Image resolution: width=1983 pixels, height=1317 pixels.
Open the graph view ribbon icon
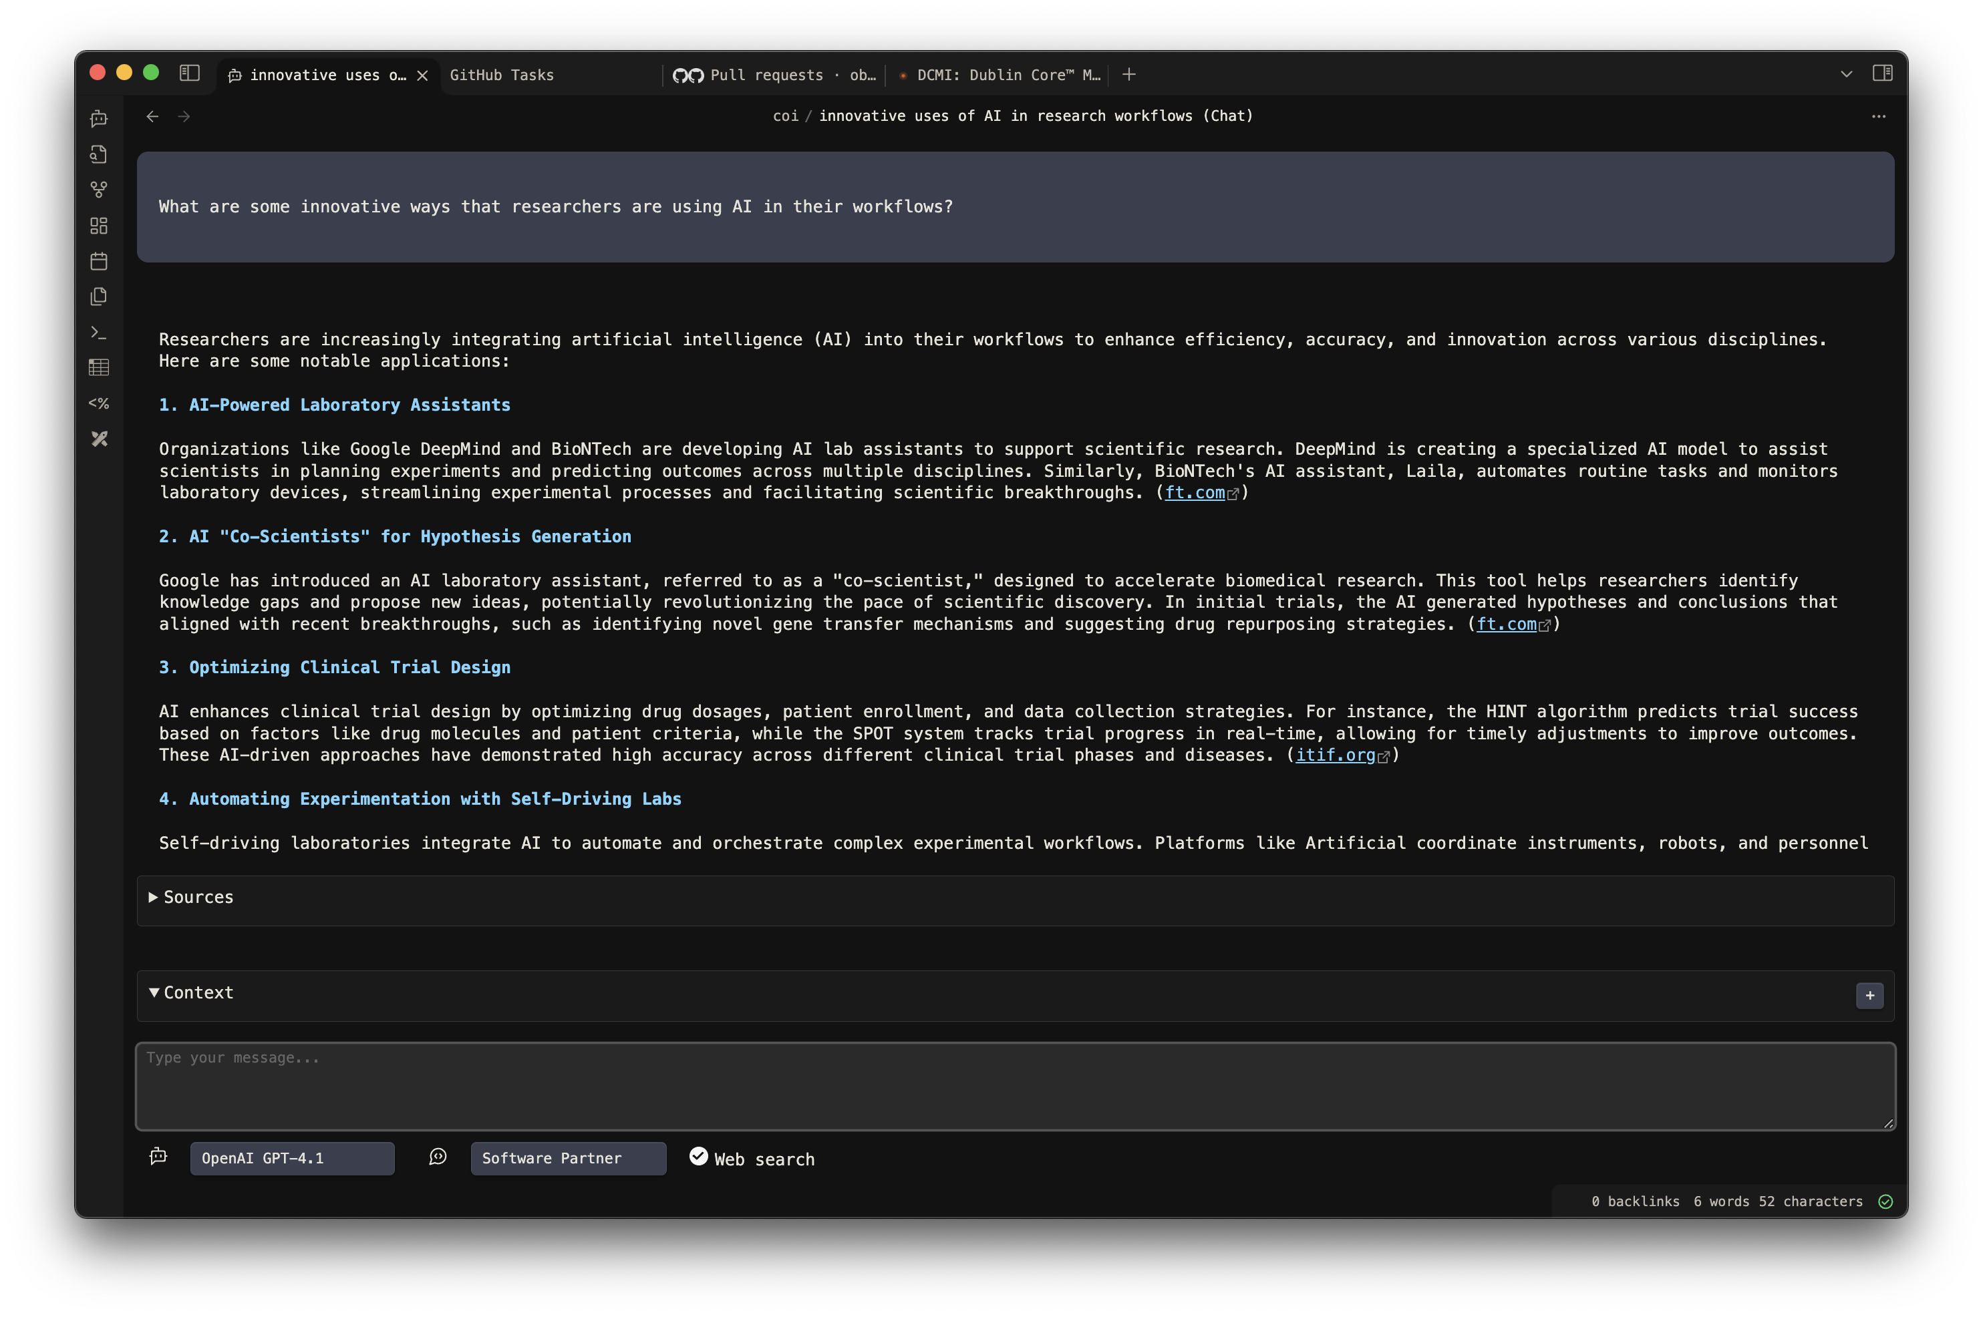[x=99, y=190]
